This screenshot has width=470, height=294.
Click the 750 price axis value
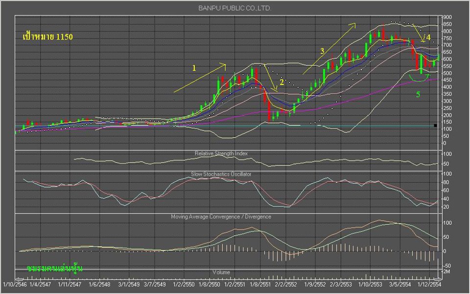pyautogui.click(x=447, y=38)
